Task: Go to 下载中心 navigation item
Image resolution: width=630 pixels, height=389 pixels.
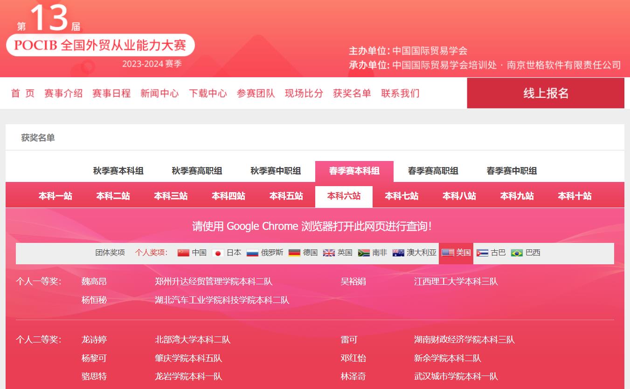Action: pos(208,93)
